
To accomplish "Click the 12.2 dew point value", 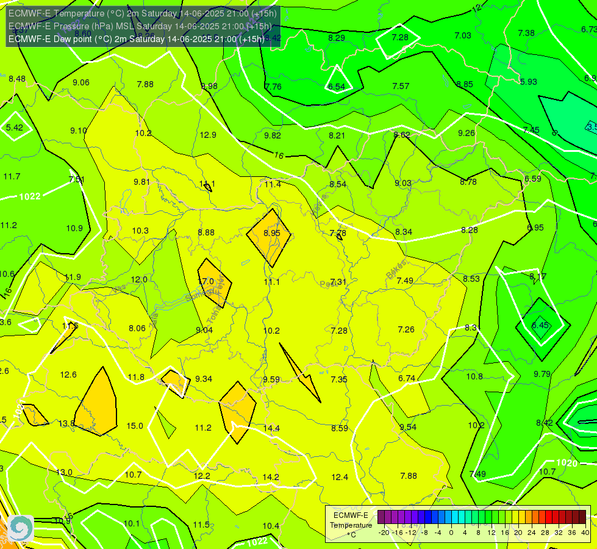I will [x=202, y=476].
